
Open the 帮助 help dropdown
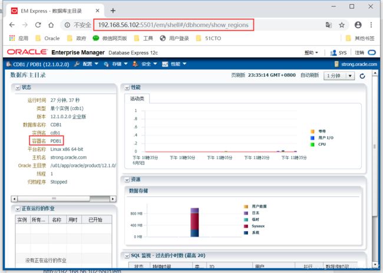[311, 52]
